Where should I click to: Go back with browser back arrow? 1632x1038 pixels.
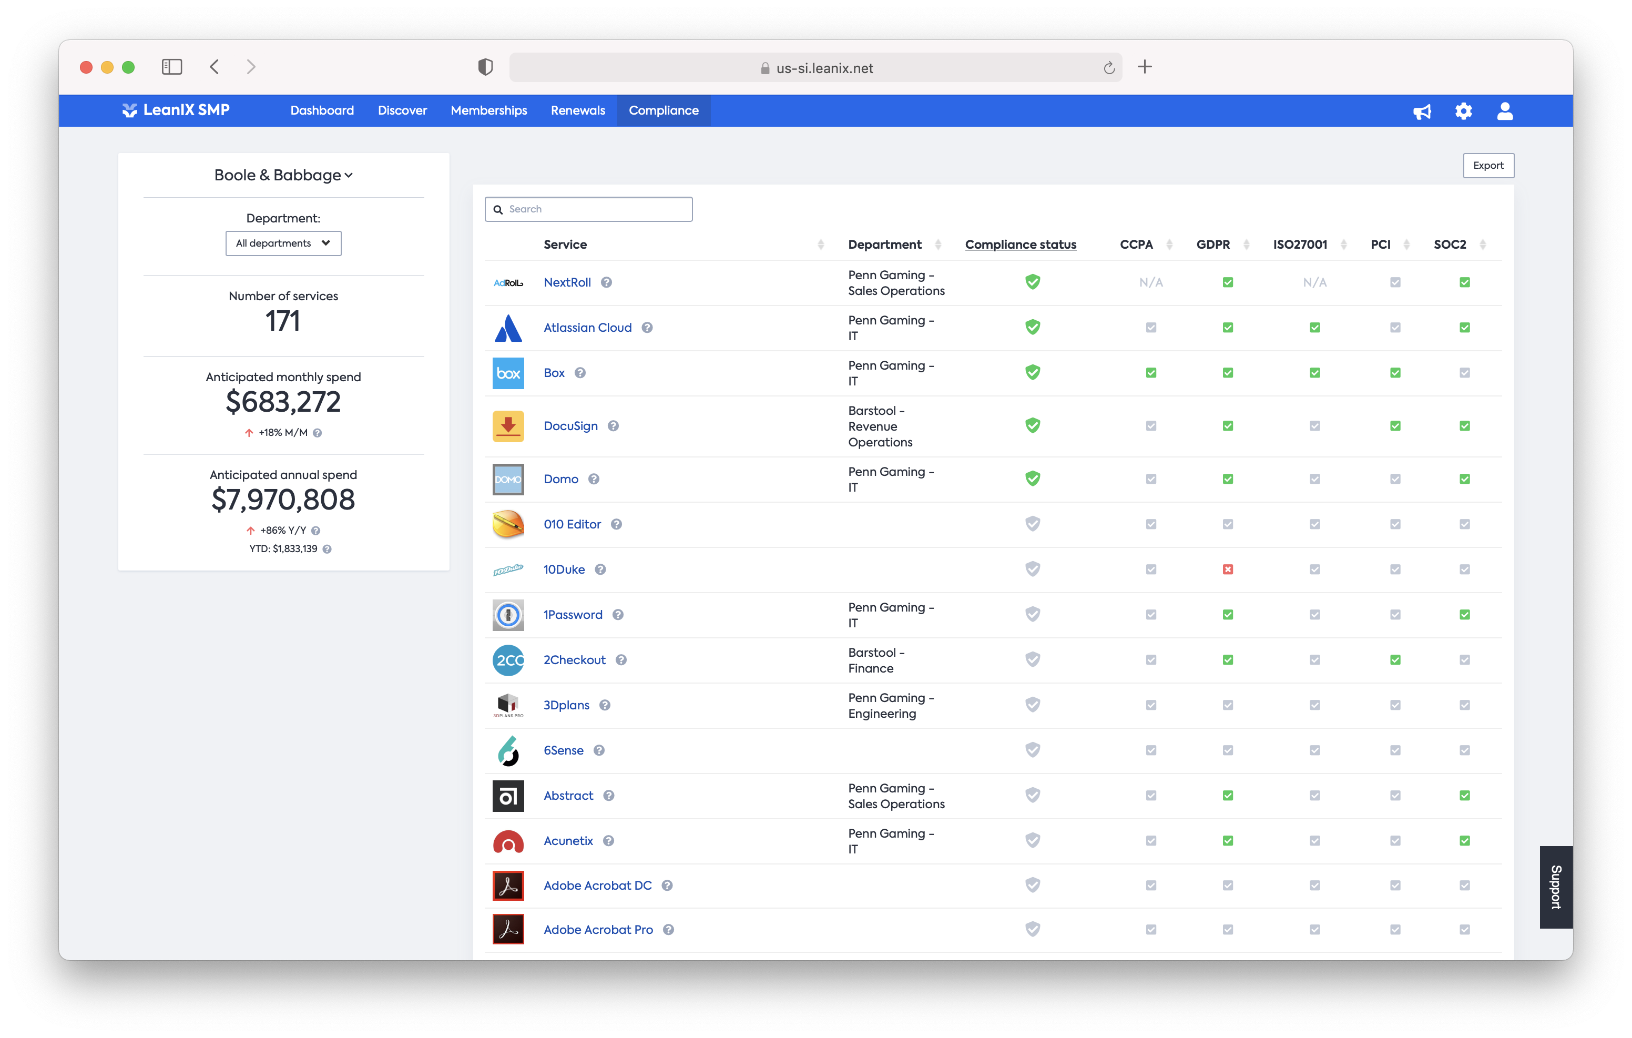click(x=215, y=67)
